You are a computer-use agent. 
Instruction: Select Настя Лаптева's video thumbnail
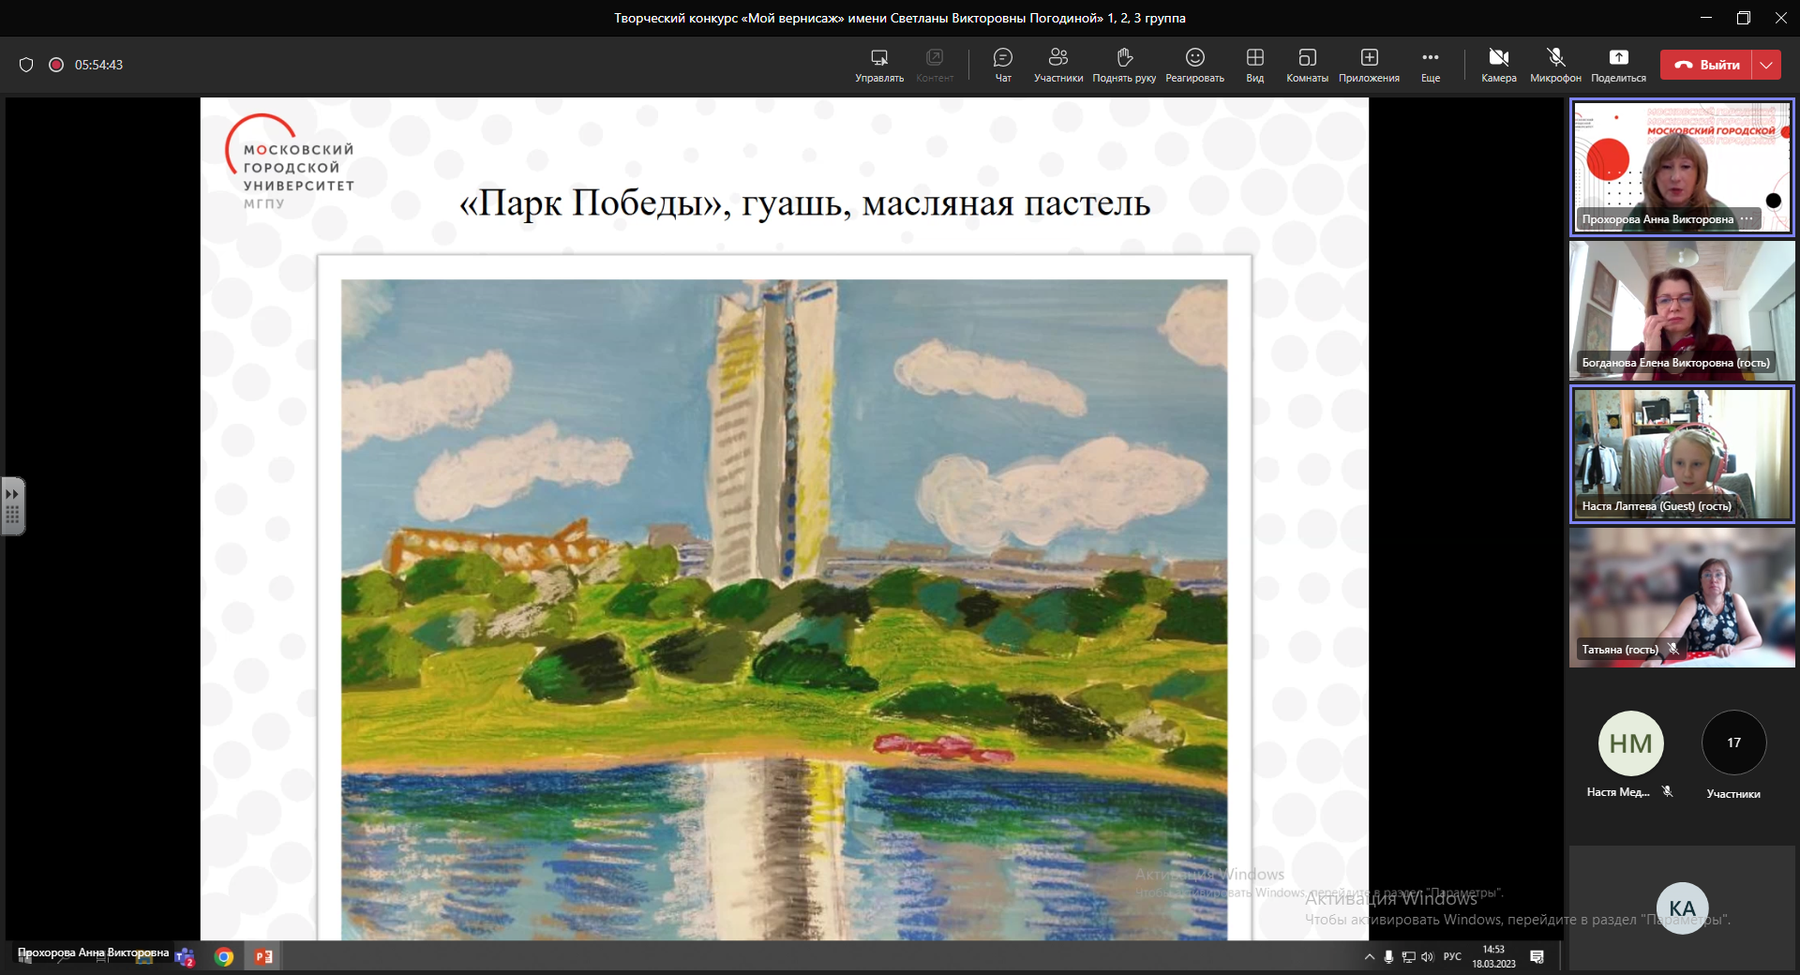click(1682, 455)
